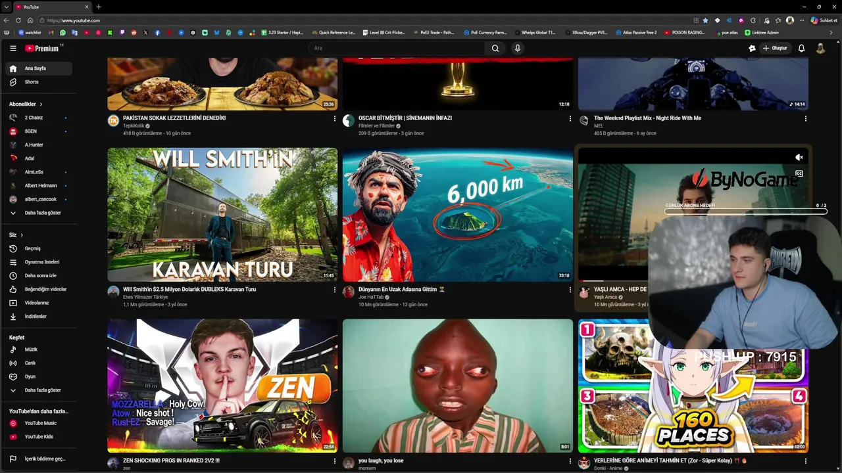Open Beğendiğim videolar list
The image size is (842, 473).
tap(39, 289)
